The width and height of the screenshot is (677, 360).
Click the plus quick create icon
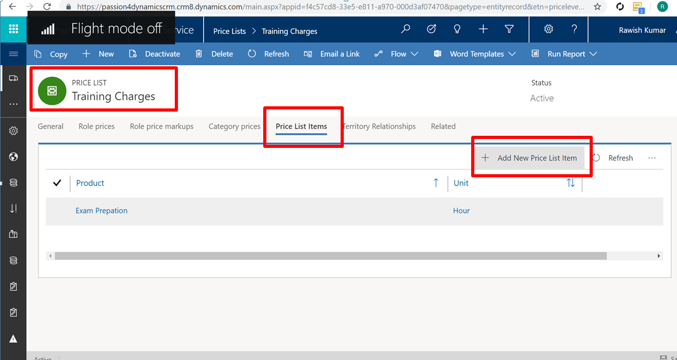pyautogui.click(x=483, y=29)
